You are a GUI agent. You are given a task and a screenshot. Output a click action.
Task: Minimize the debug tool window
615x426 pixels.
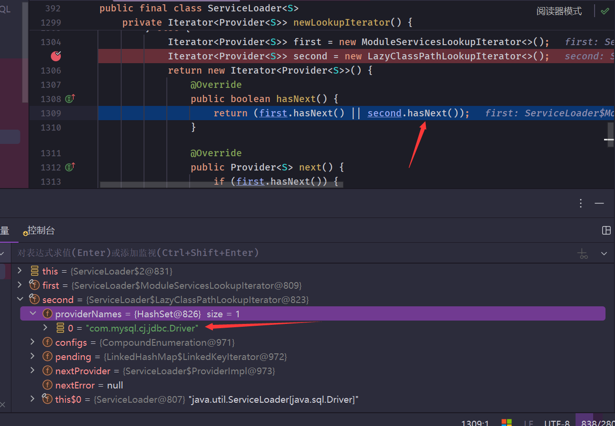pos(599,203)
